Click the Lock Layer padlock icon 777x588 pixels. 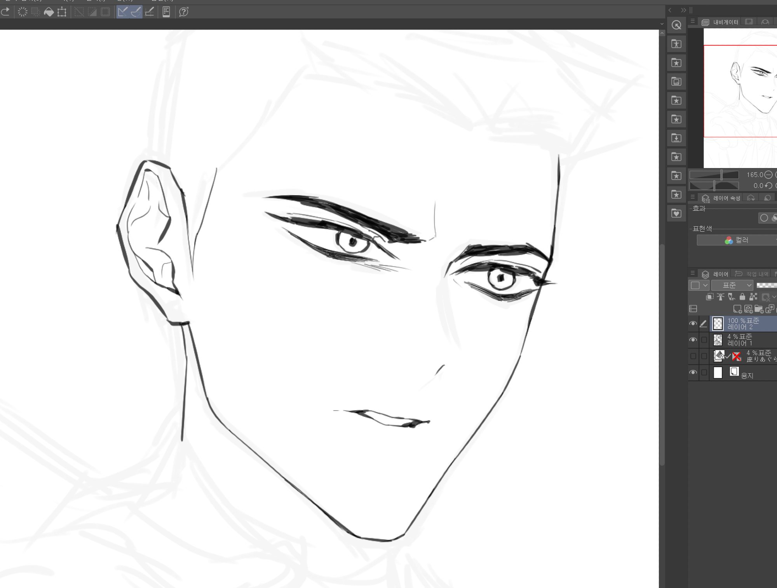[x=742, y=297]
